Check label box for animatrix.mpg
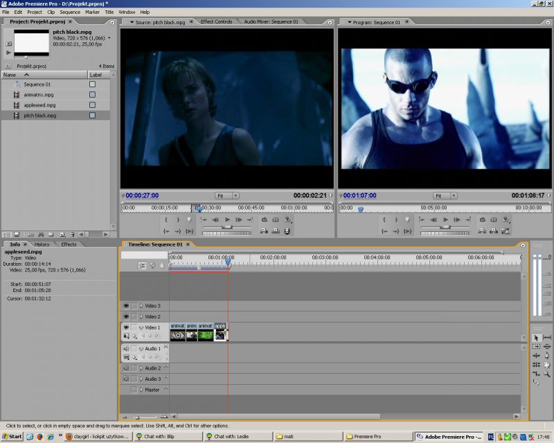The image size is (554, 443). (x=93, y=95)
